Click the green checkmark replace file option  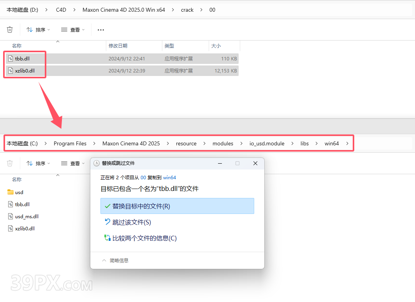108,206
